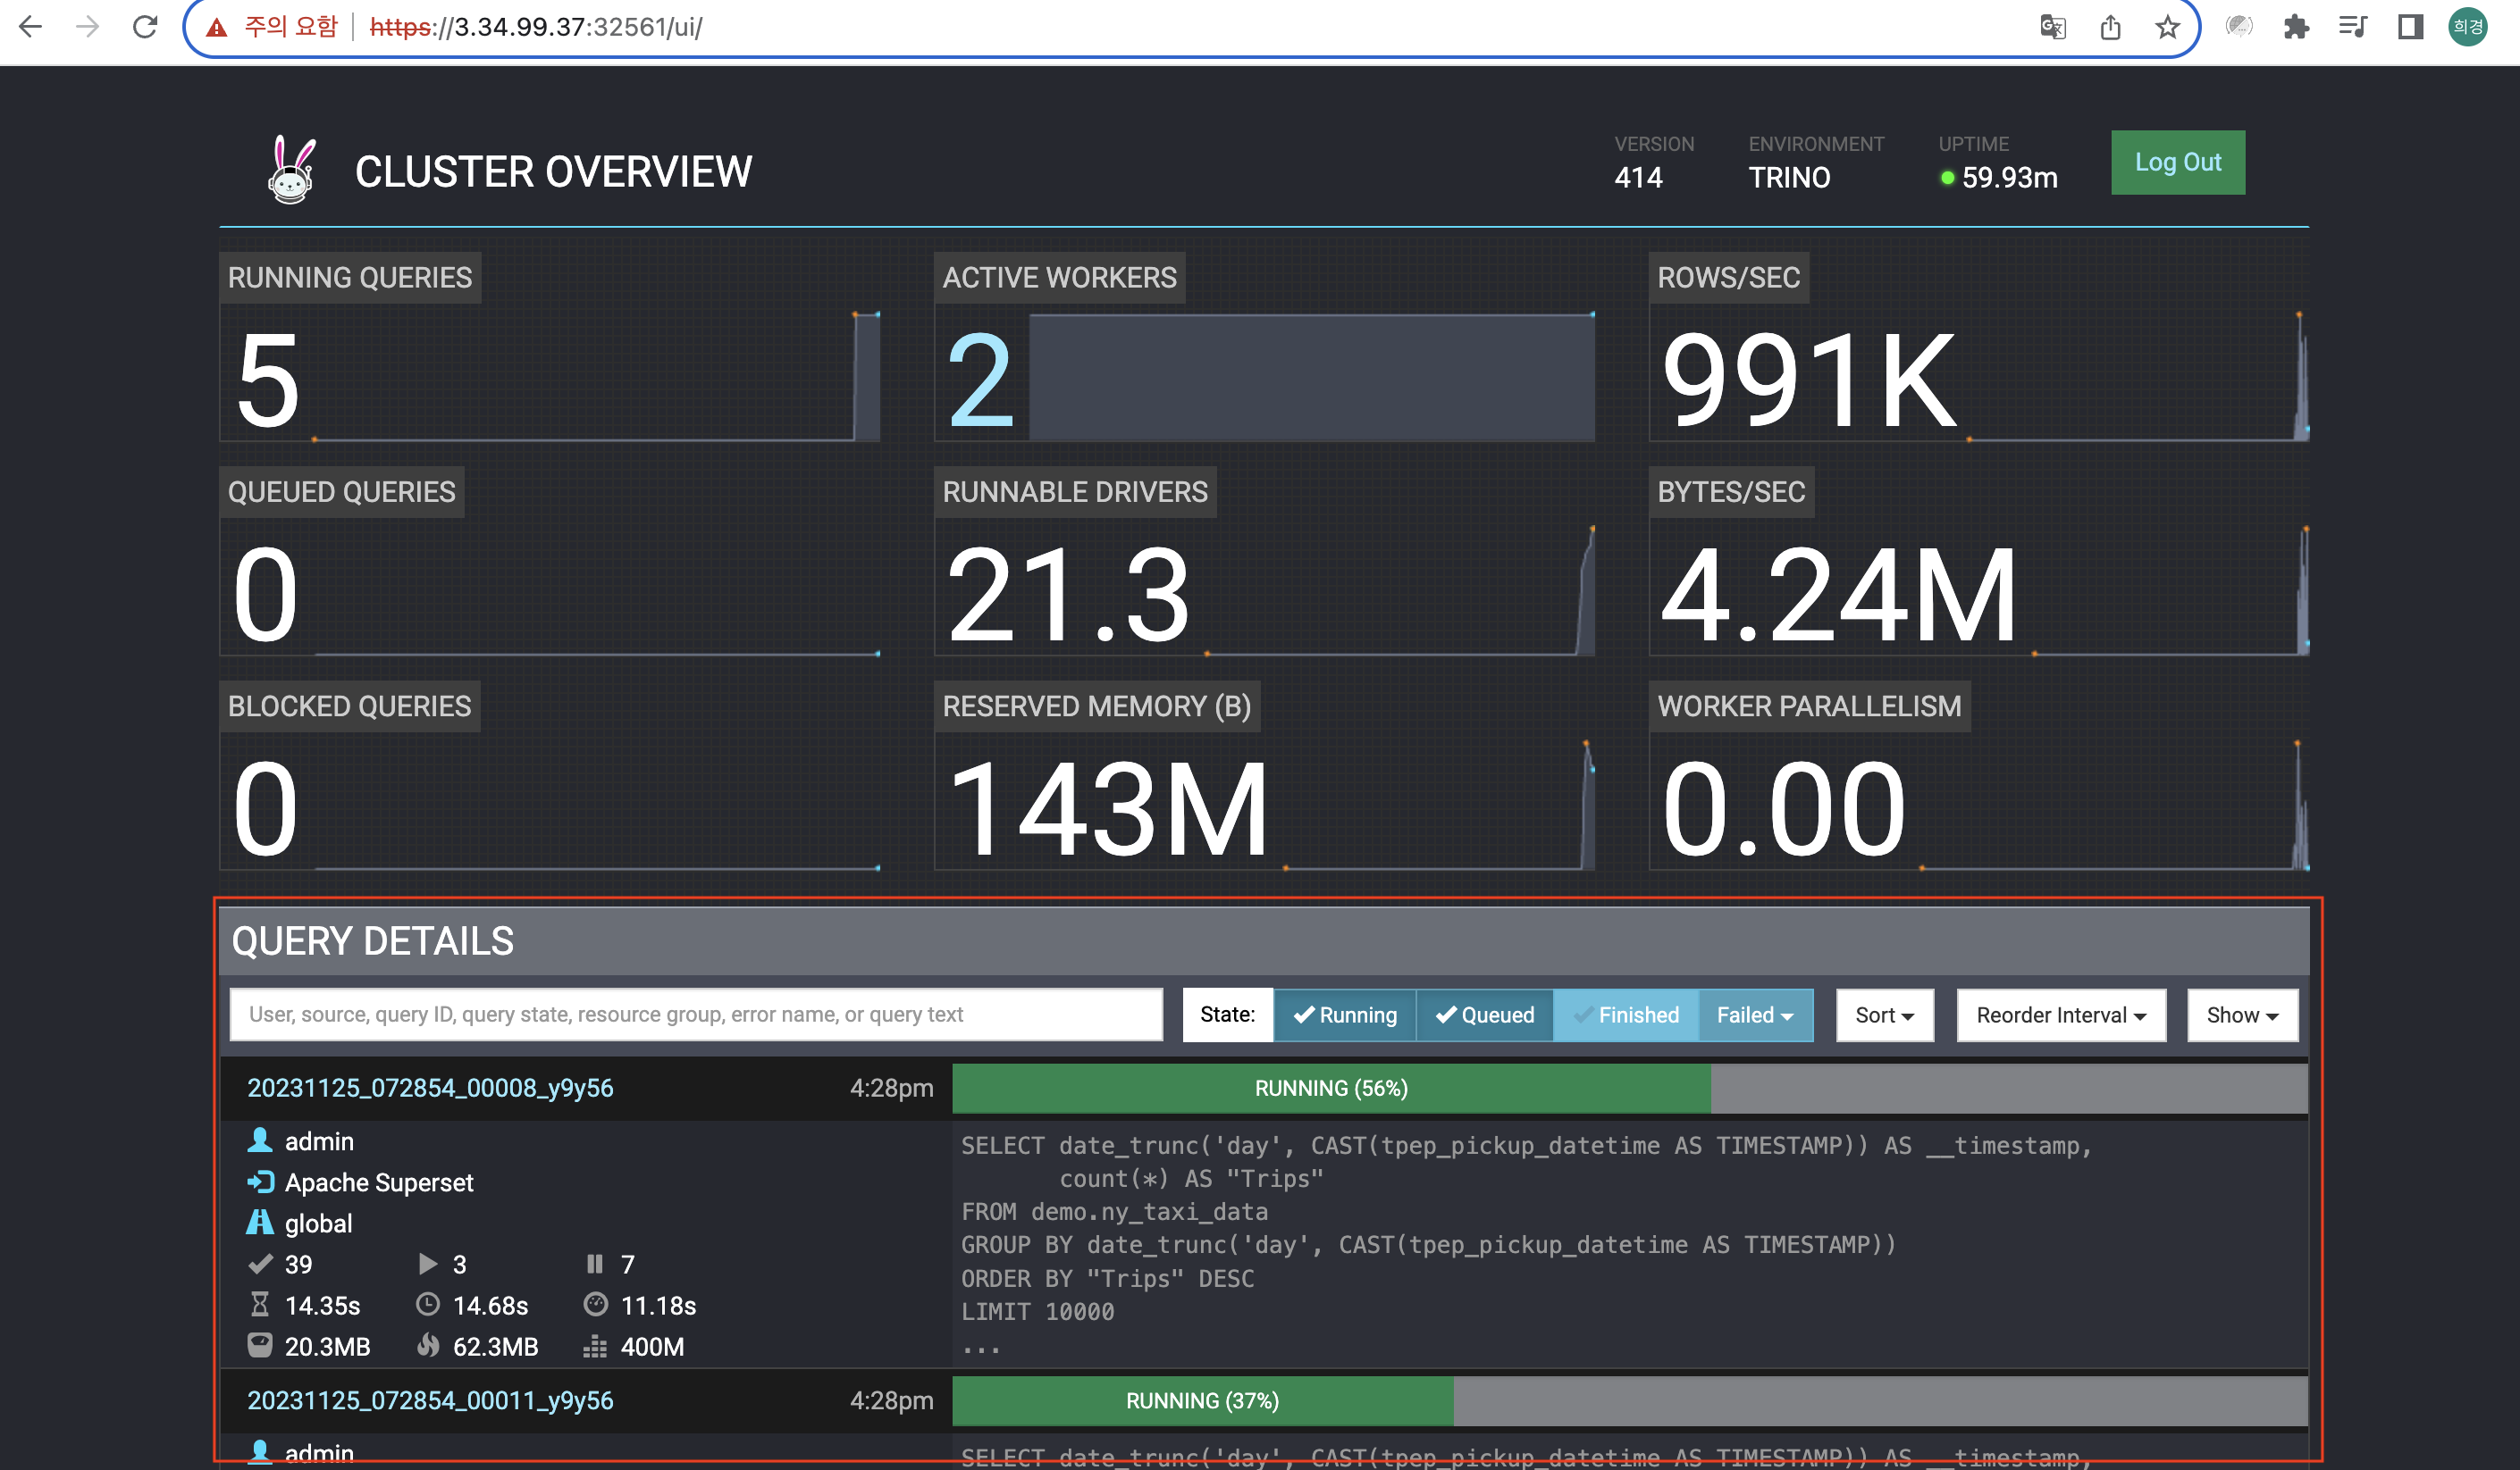Enable the Finished state filter
Image resolution: width=2520 pixels, height=1470 pixels.
1626,1015
